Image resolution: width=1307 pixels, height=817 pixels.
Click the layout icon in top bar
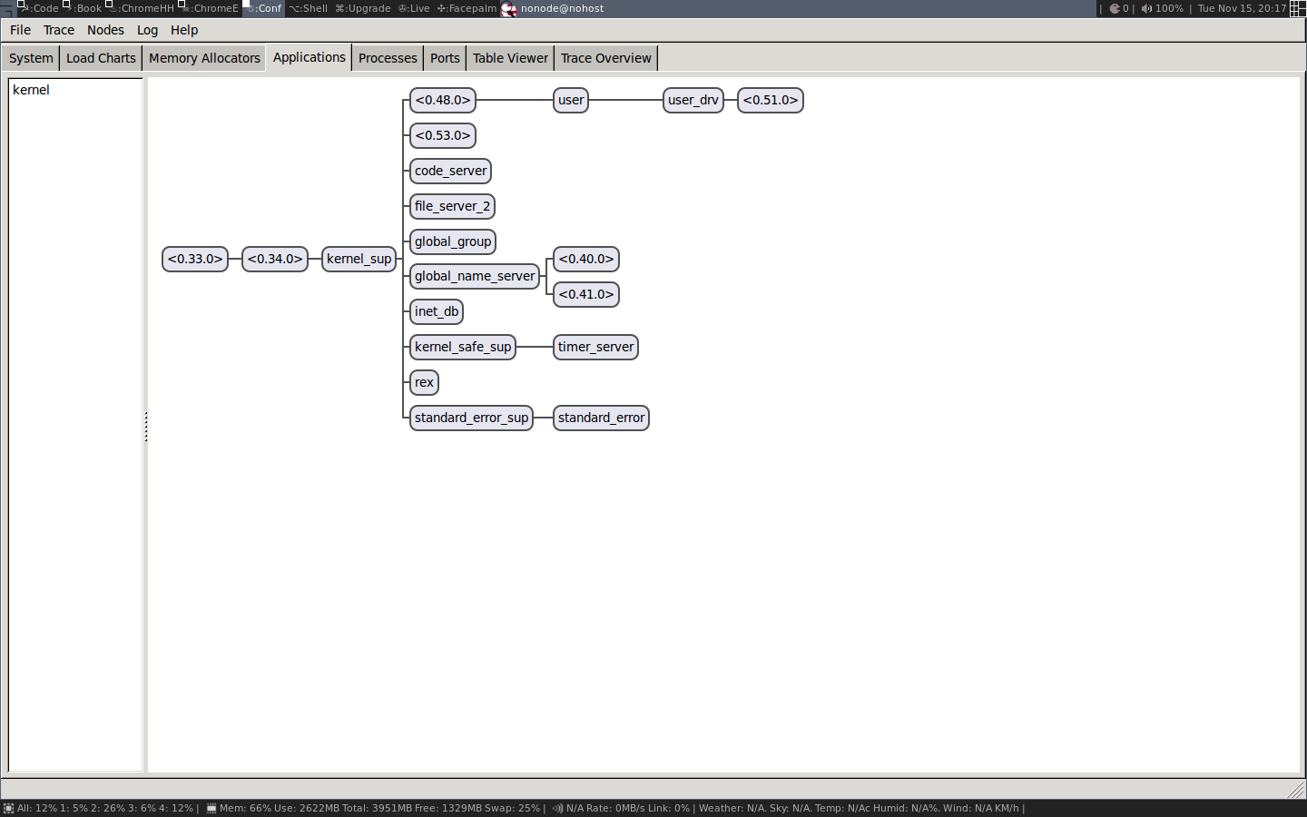pos(1297,8)
